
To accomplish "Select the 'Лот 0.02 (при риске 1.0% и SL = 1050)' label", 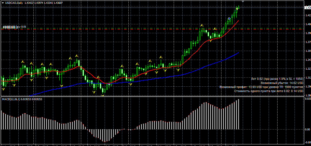I will 277,79.
